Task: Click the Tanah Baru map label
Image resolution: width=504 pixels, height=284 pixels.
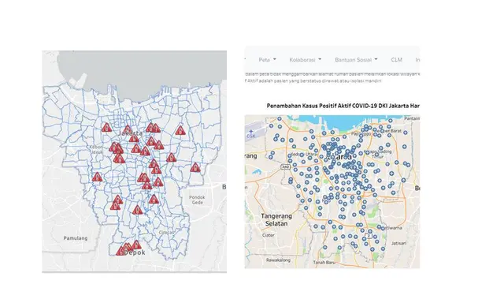Action: [324, 263]
